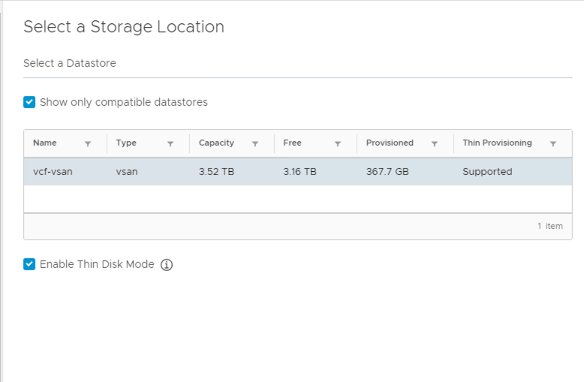Click the Free column header text
The width and height of the screenshot is (584, 382).
coord(292,143)
